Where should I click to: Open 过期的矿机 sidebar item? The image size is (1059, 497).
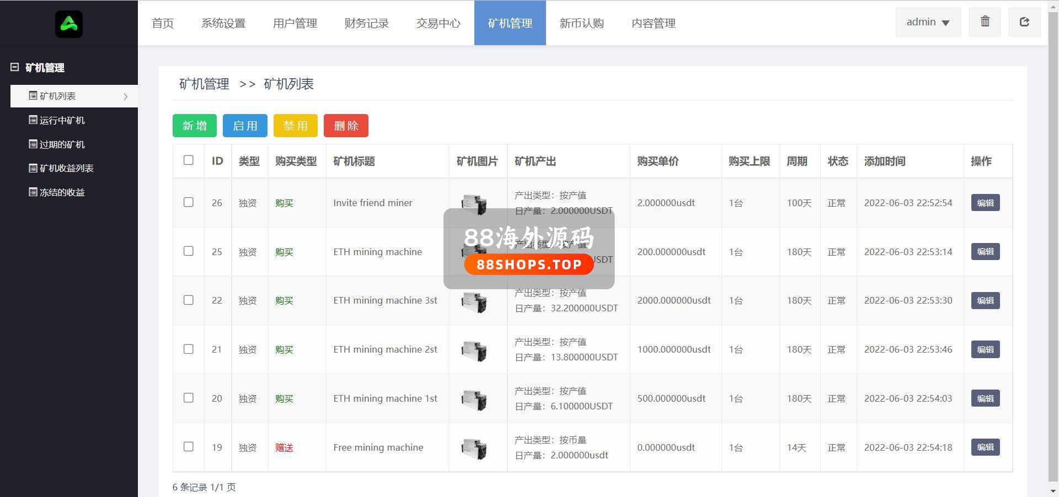click(x=62, y=144)
